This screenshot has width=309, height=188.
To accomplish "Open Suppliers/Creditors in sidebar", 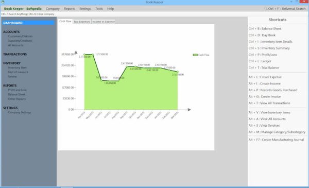I will pyautogui.click(x=20, y=41).
